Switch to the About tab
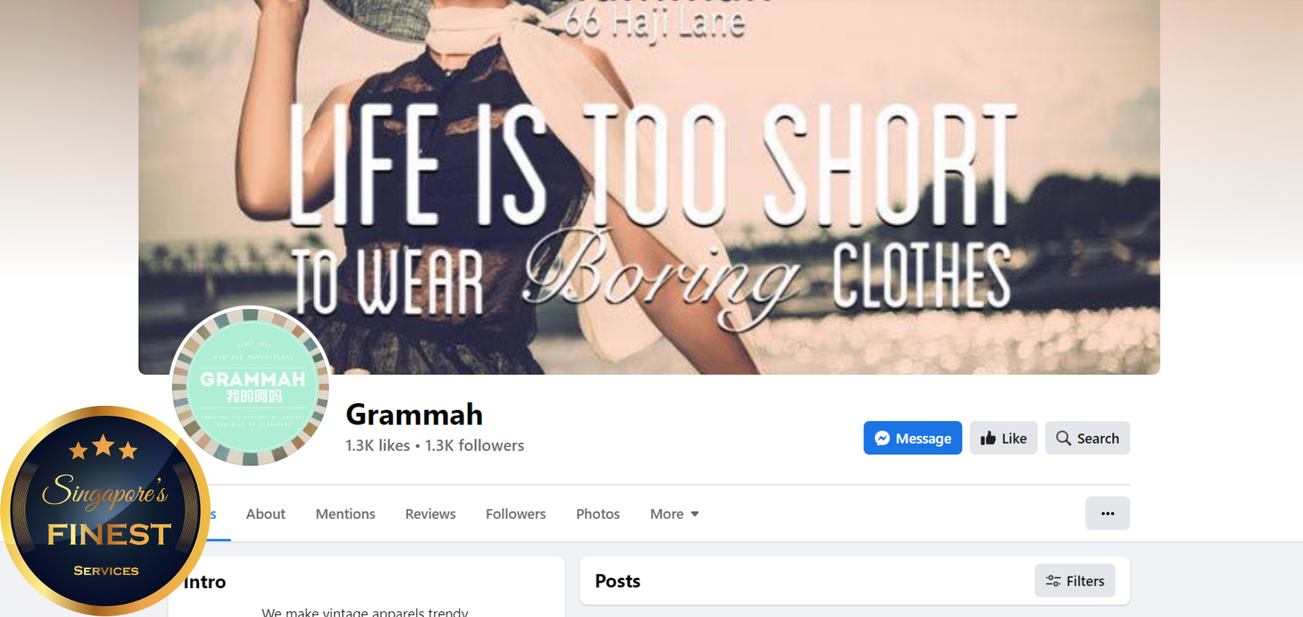 click(x=265, y=514)
